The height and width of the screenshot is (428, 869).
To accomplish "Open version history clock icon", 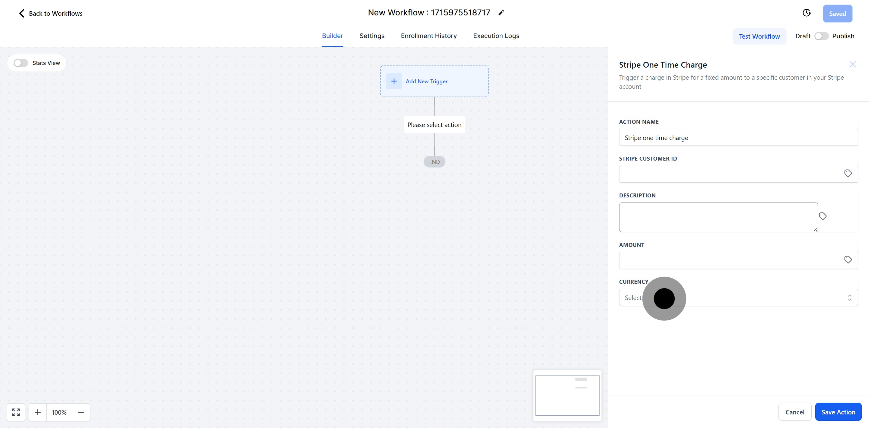I will coord(806,13).
